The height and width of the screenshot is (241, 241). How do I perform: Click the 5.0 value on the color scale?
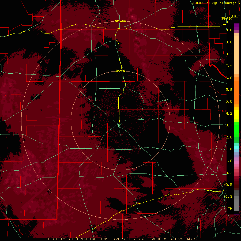tap(229, 101)
